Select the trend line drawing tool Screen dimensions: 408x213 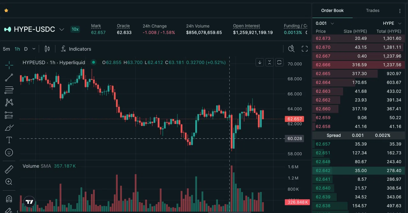[x=9, y=77]
